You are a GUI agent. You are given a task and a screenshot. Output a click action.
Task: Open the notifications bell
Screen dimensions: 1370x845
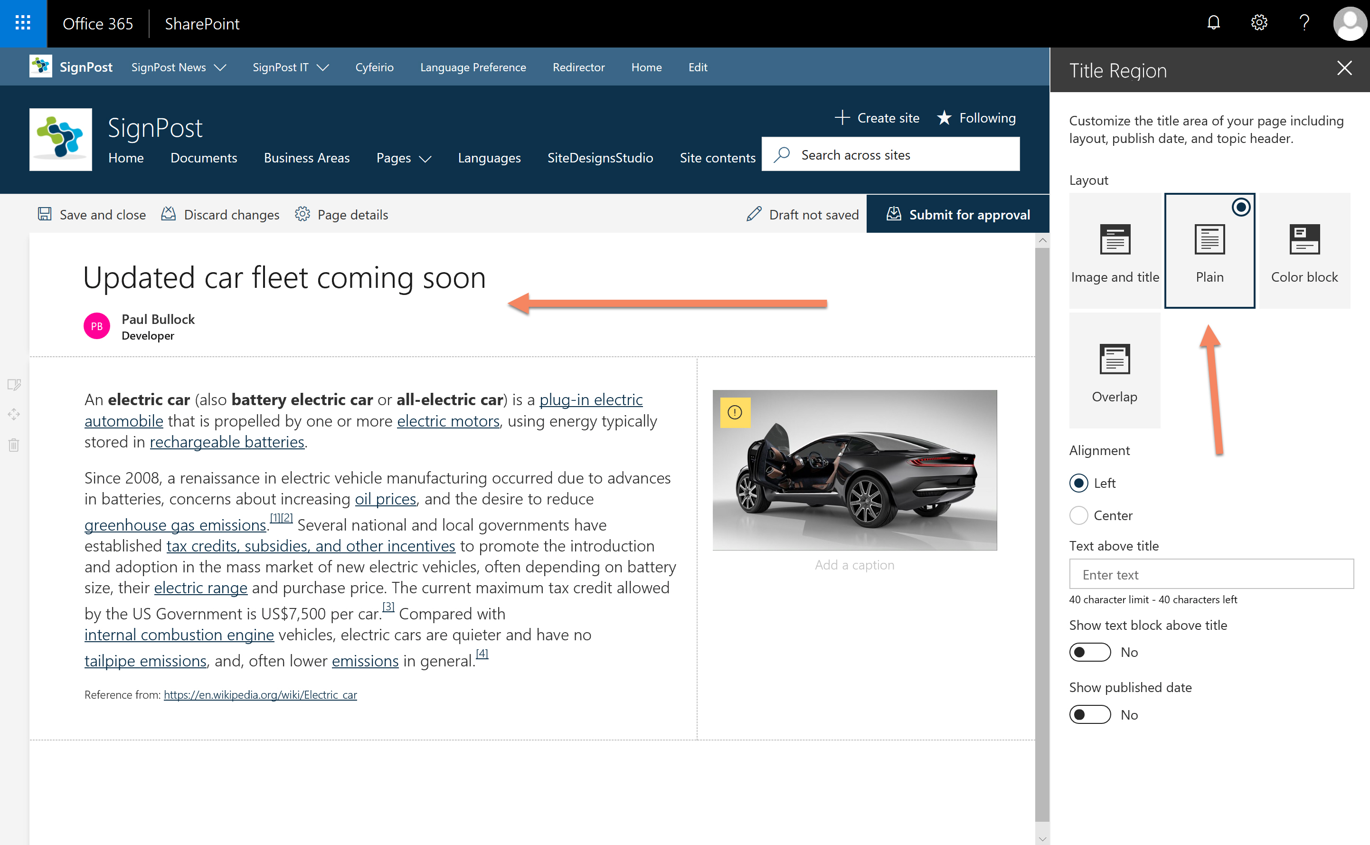(x=1213, y=23)
